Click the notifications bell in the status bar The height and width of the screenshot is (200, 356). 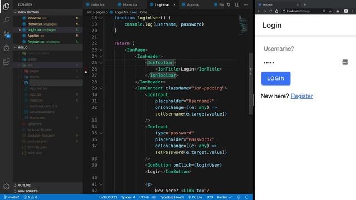click(x=246, y=197)
